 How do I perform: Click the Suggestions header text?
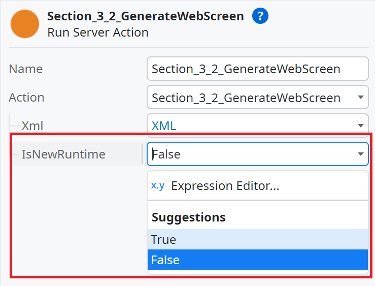point(188,217)
